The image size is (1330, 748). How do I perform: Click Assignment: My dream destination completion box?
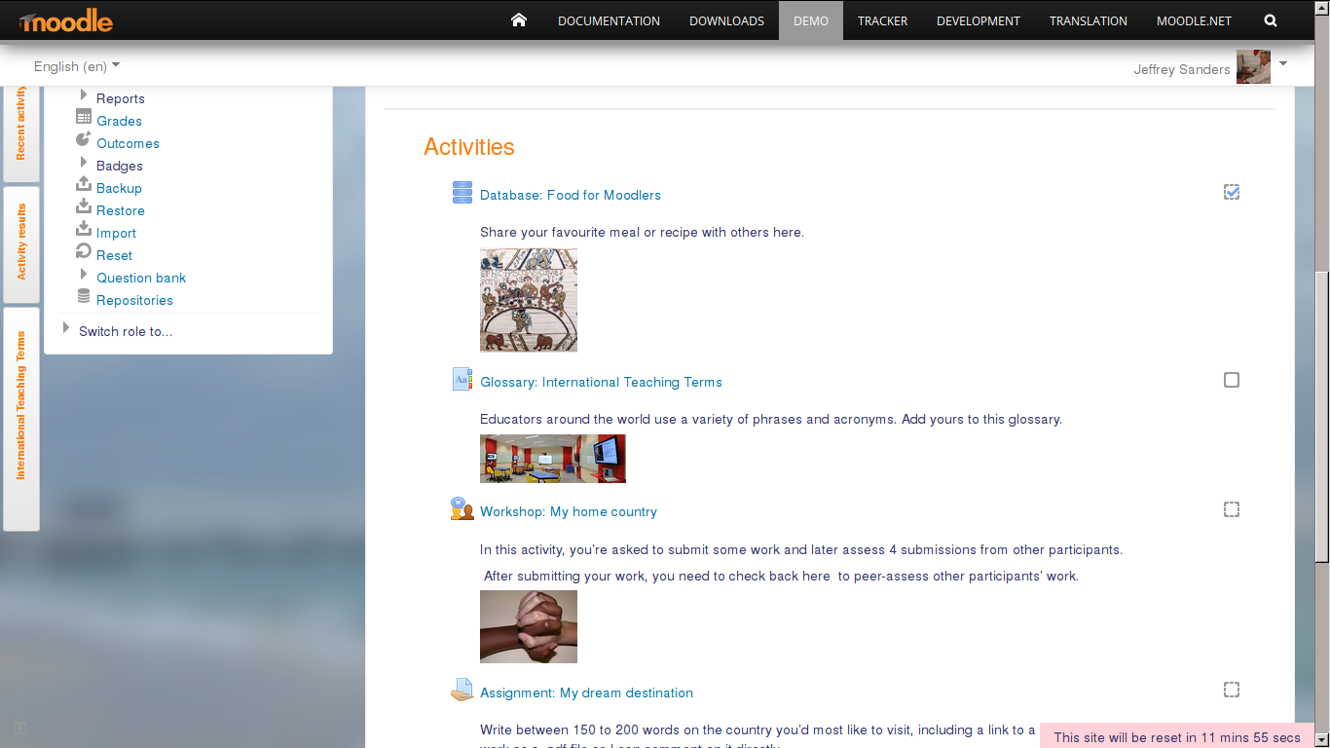(1232, 690)
